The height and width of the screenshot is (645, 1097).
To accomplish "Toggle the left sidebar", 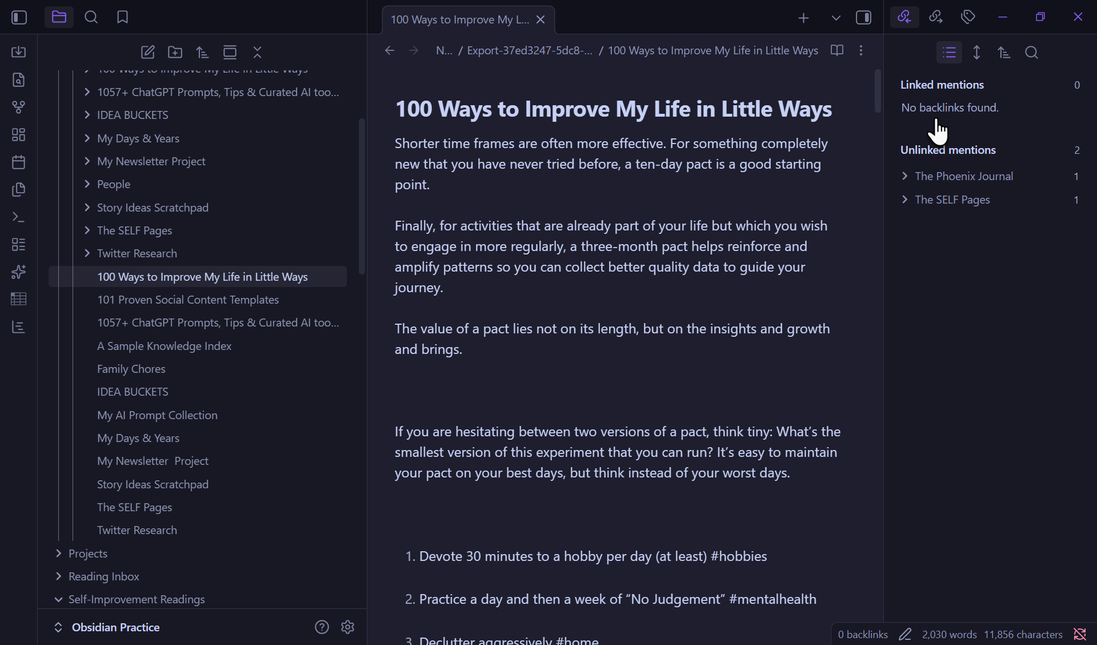I will (19, 17).
